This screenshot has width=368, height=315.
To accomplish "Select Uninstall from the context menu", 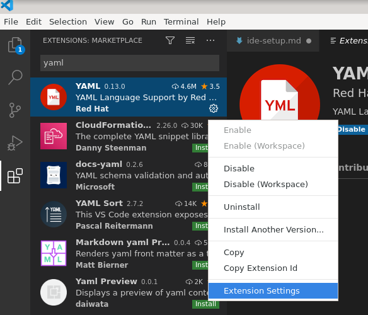I will [x=273, y=207].
